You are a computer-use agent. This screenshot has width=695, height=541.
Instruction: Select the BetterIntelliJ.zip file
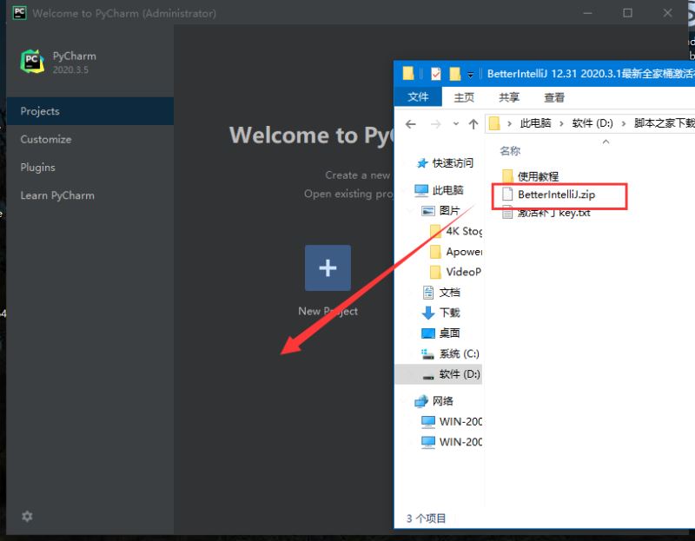(x=556, y=195)
